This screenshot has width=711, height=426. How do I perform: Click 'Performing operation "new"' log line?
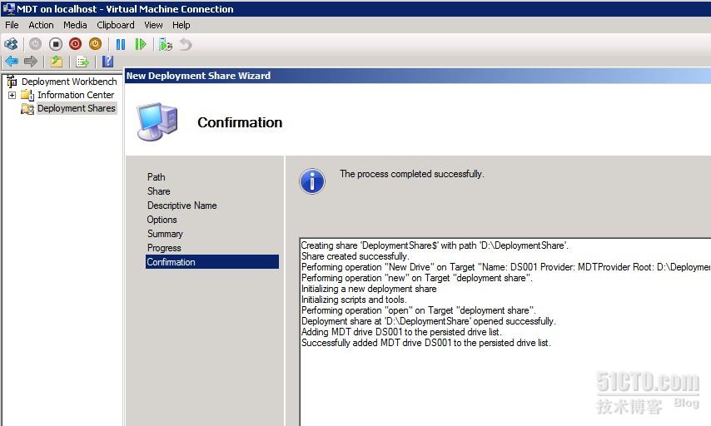[x=417, y=278]
